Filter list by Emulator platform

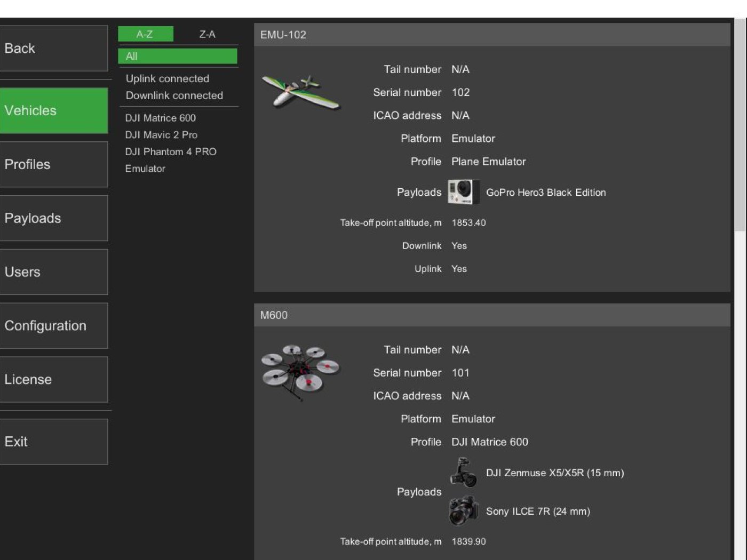pyautogui.click(x=145, y=169)
